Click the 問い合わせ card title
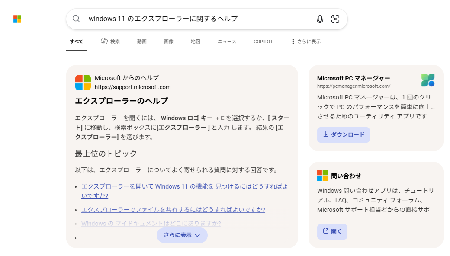 point(346,176)
